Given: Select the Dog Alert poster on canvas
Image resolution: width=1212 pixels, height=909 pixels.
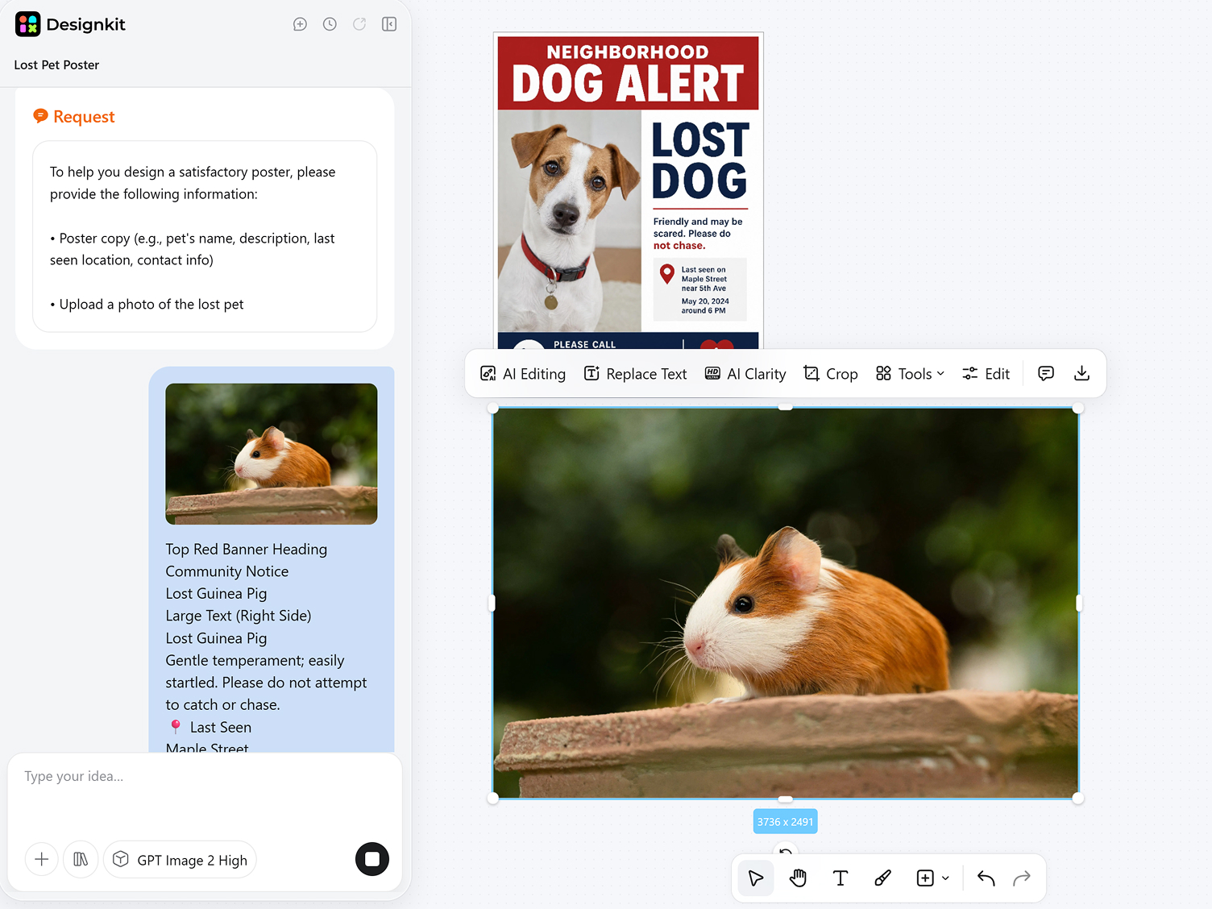Looking at the screenshot, I should point(629,190).
